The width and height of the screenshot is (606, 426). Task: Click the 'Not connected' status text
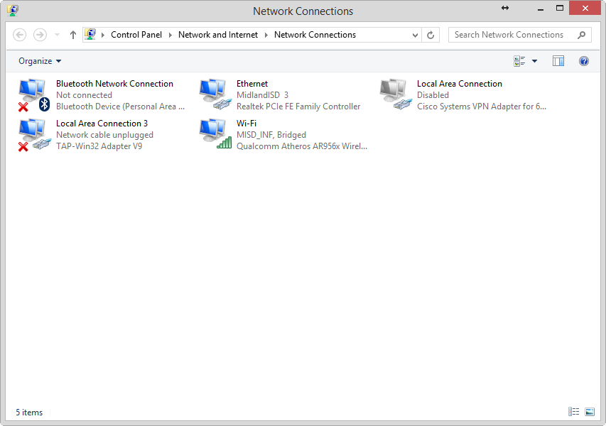coord(84,95)
